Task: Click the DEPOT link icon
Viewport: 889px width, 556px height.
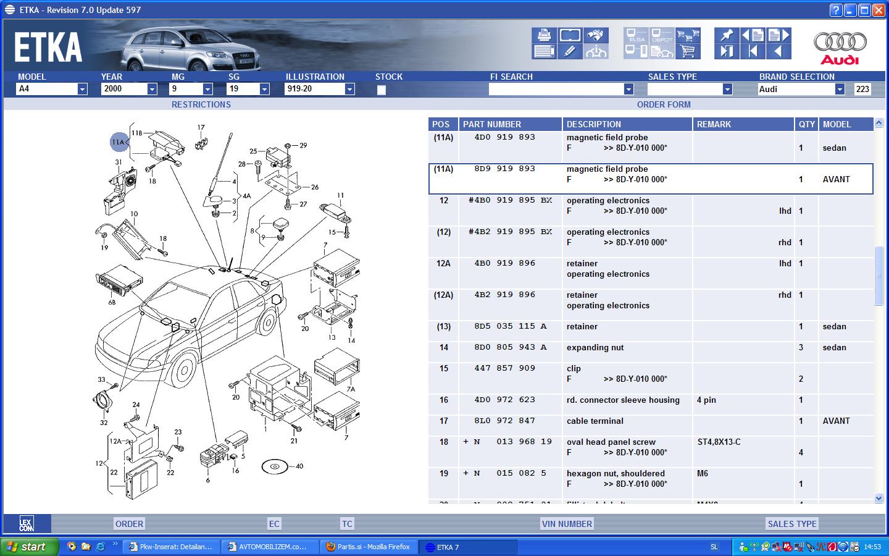Action: pos(662,35)
